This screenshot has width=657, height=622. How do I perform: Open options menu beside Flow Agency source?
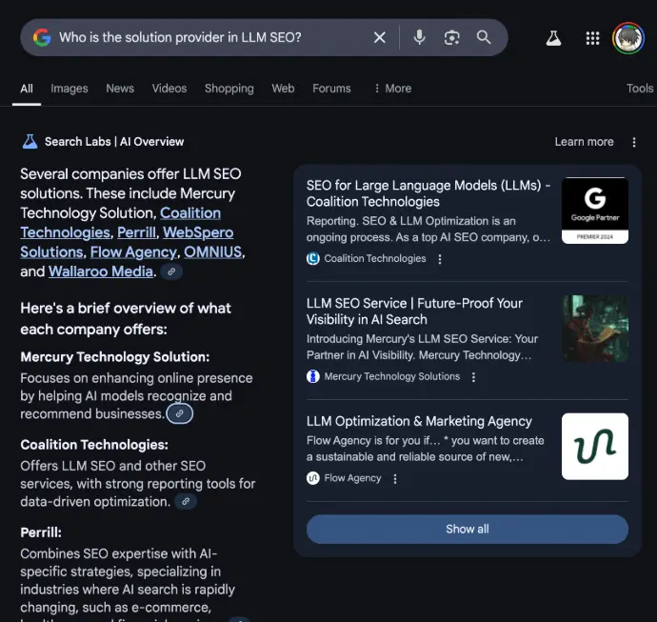(x=395, y=479)
